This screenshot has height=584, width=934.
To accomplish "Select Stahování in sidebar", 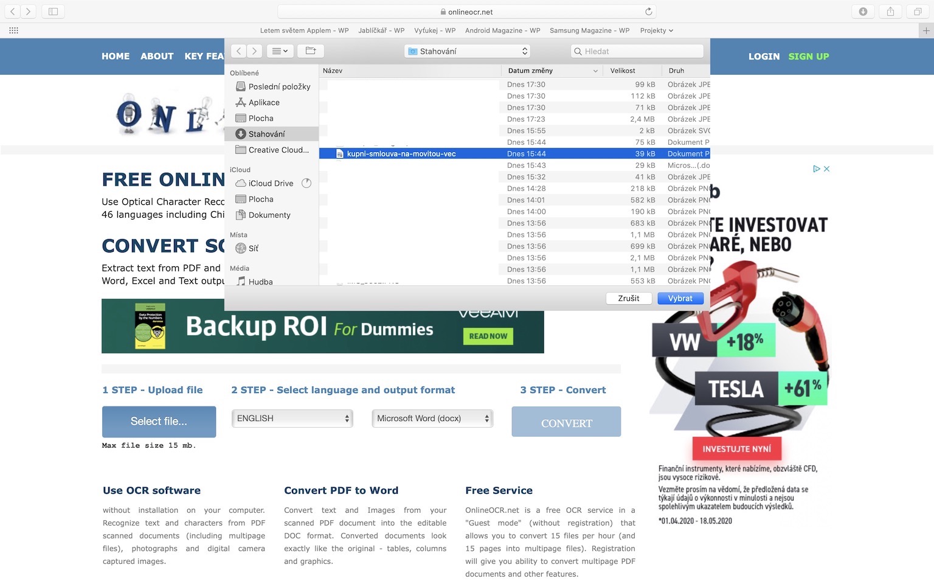I will (x=272, y=134).
